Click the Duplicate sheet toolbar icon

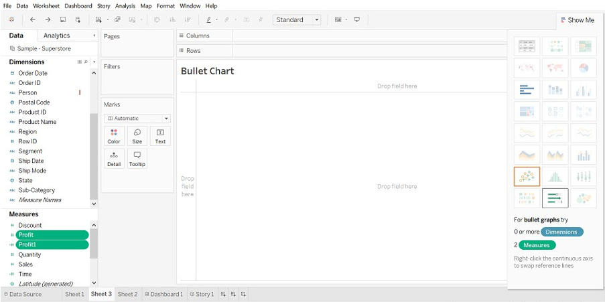[118, 19]
